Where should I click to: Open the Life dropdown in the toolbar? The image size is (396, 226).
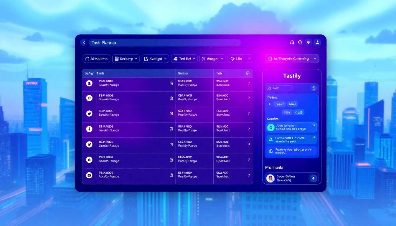tap(240, 59)
